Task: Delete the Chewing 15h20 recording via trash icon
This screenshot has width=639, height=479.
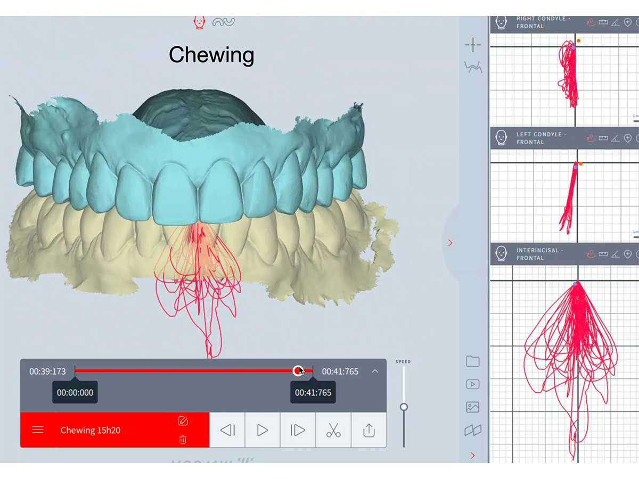Action: (x=183, y=440)
